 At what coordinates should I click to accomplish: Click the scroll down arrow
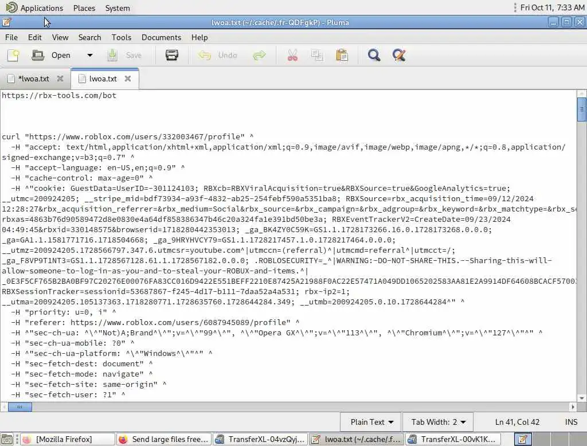tap(581, 398)
